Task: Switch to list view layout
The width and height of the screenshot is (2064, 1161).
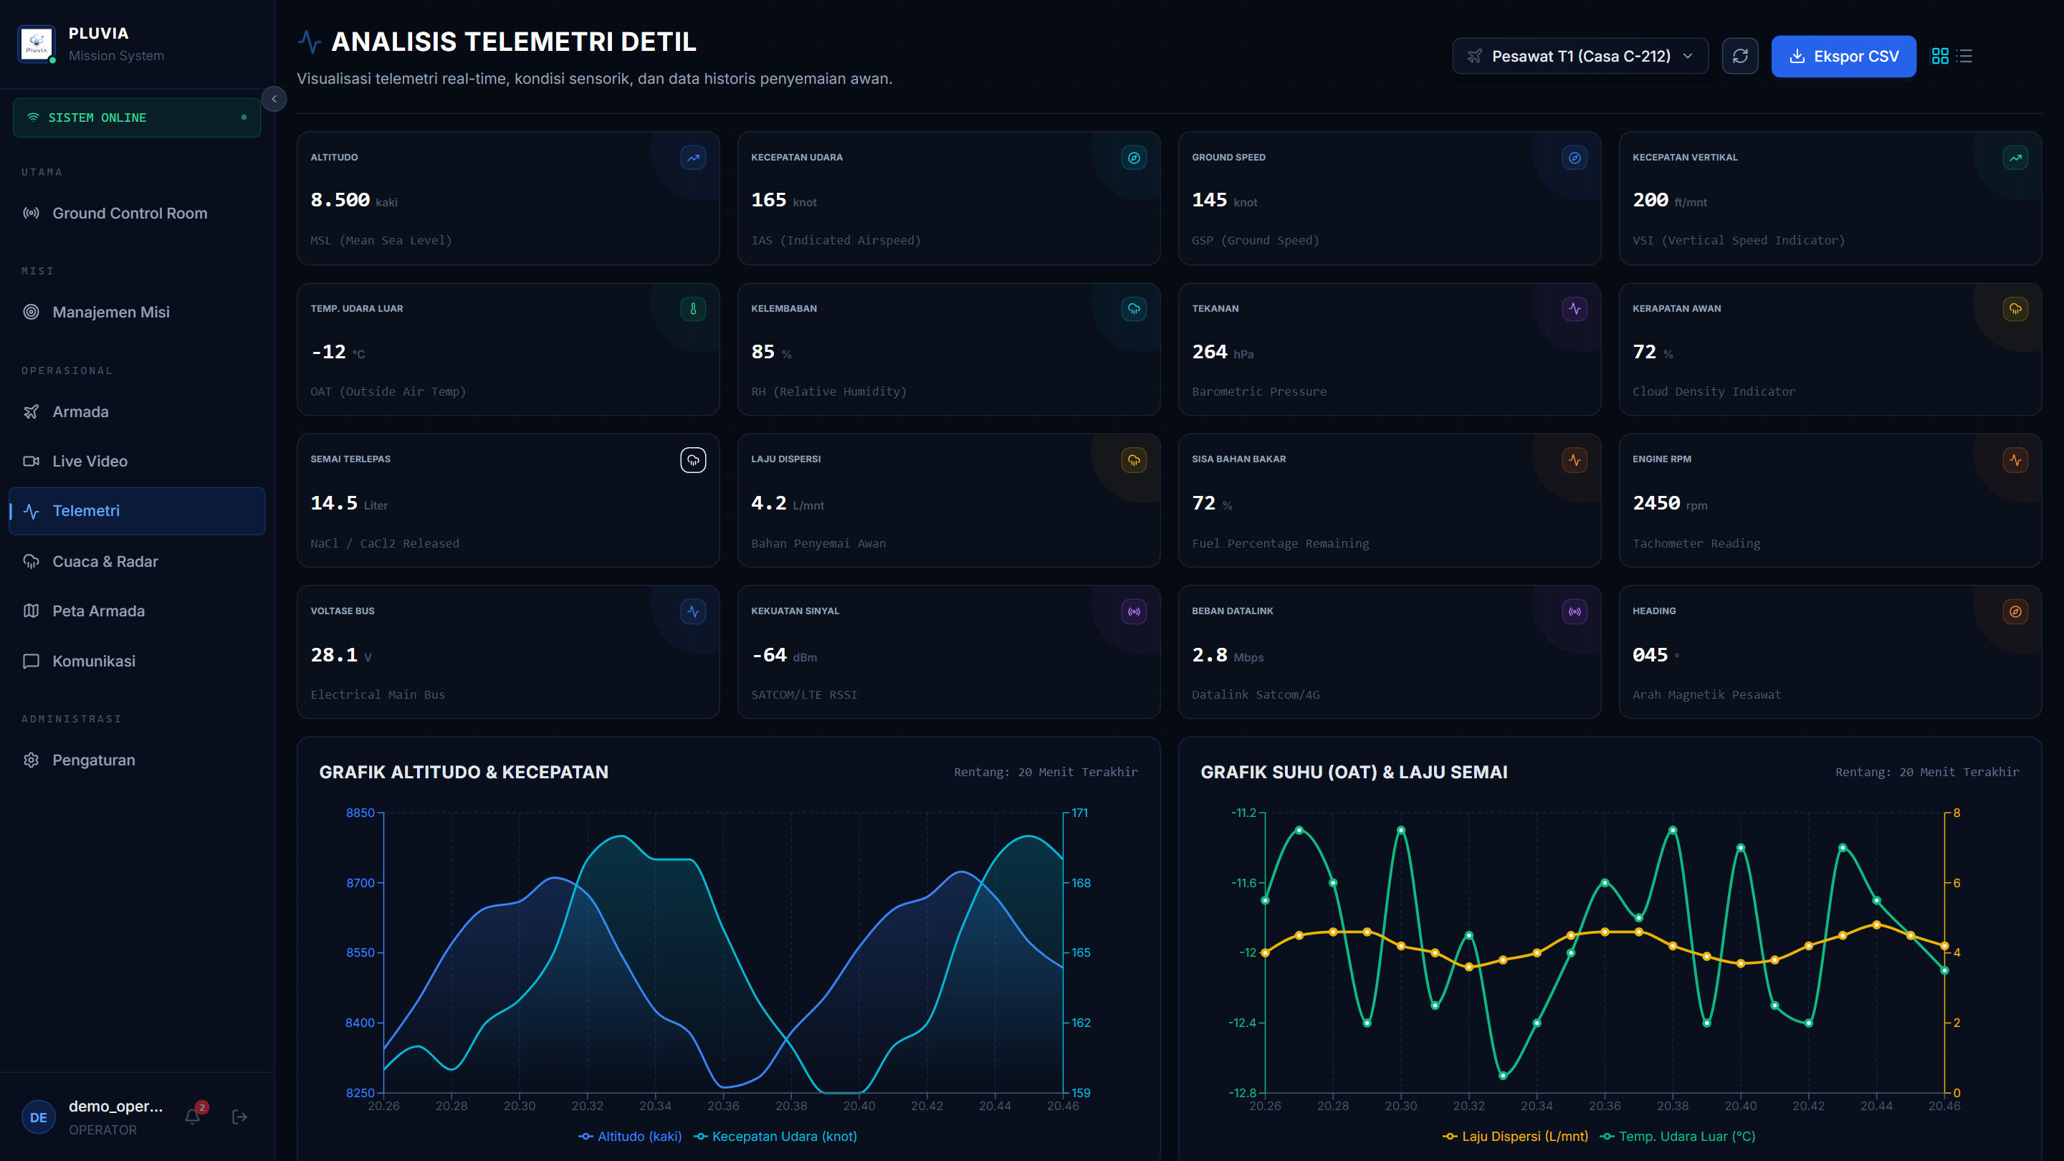Action: [1964, 56]
